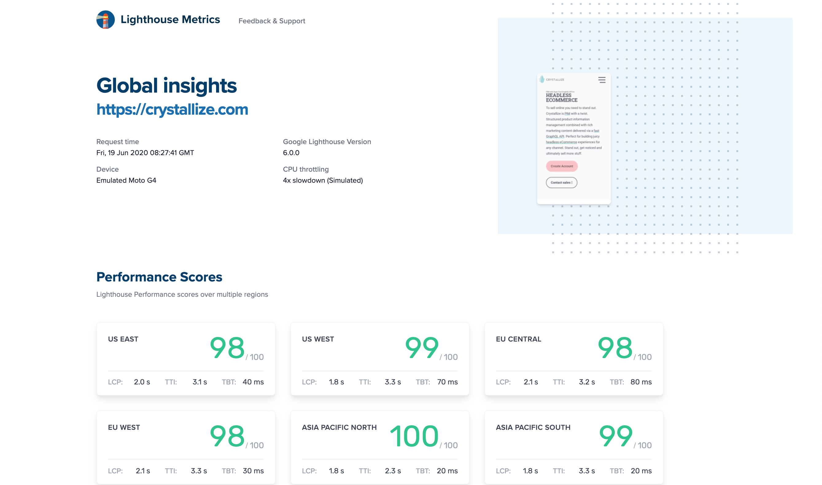Viewport: 822px width, 485px height.
Task: Click the Crystallize logo in the preview thumbnail
Action: (552, 79)
